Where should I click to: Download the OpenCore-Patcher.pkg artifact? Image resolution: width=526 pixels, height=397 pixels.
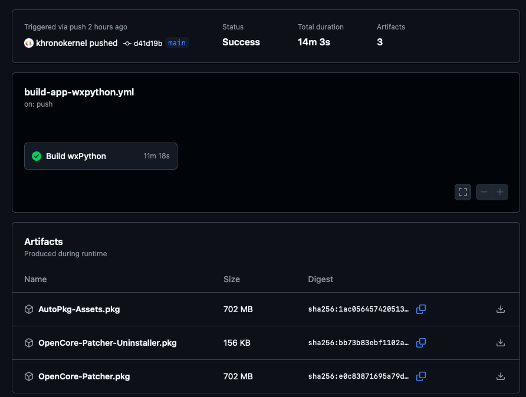[x=501, y=376]
